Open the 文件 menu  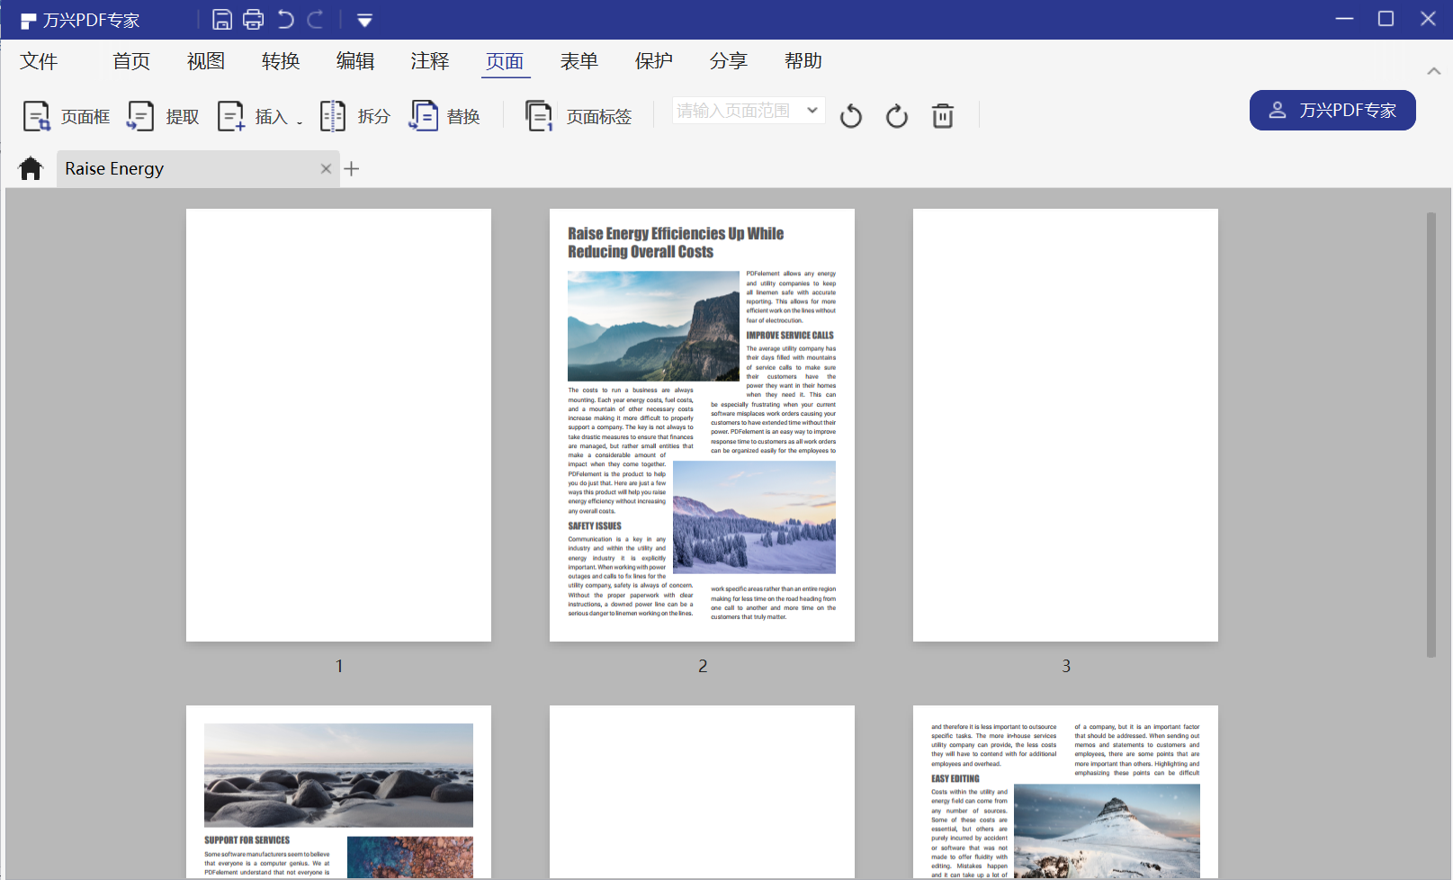point(39,60)
